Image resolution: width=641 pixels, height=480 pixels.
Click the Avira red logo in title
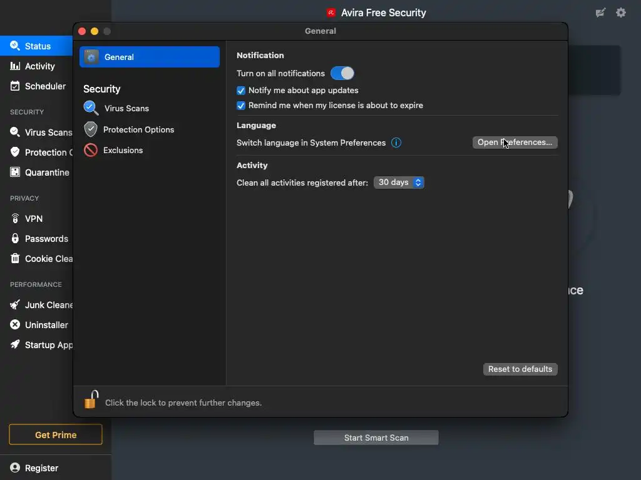point(331,12)
